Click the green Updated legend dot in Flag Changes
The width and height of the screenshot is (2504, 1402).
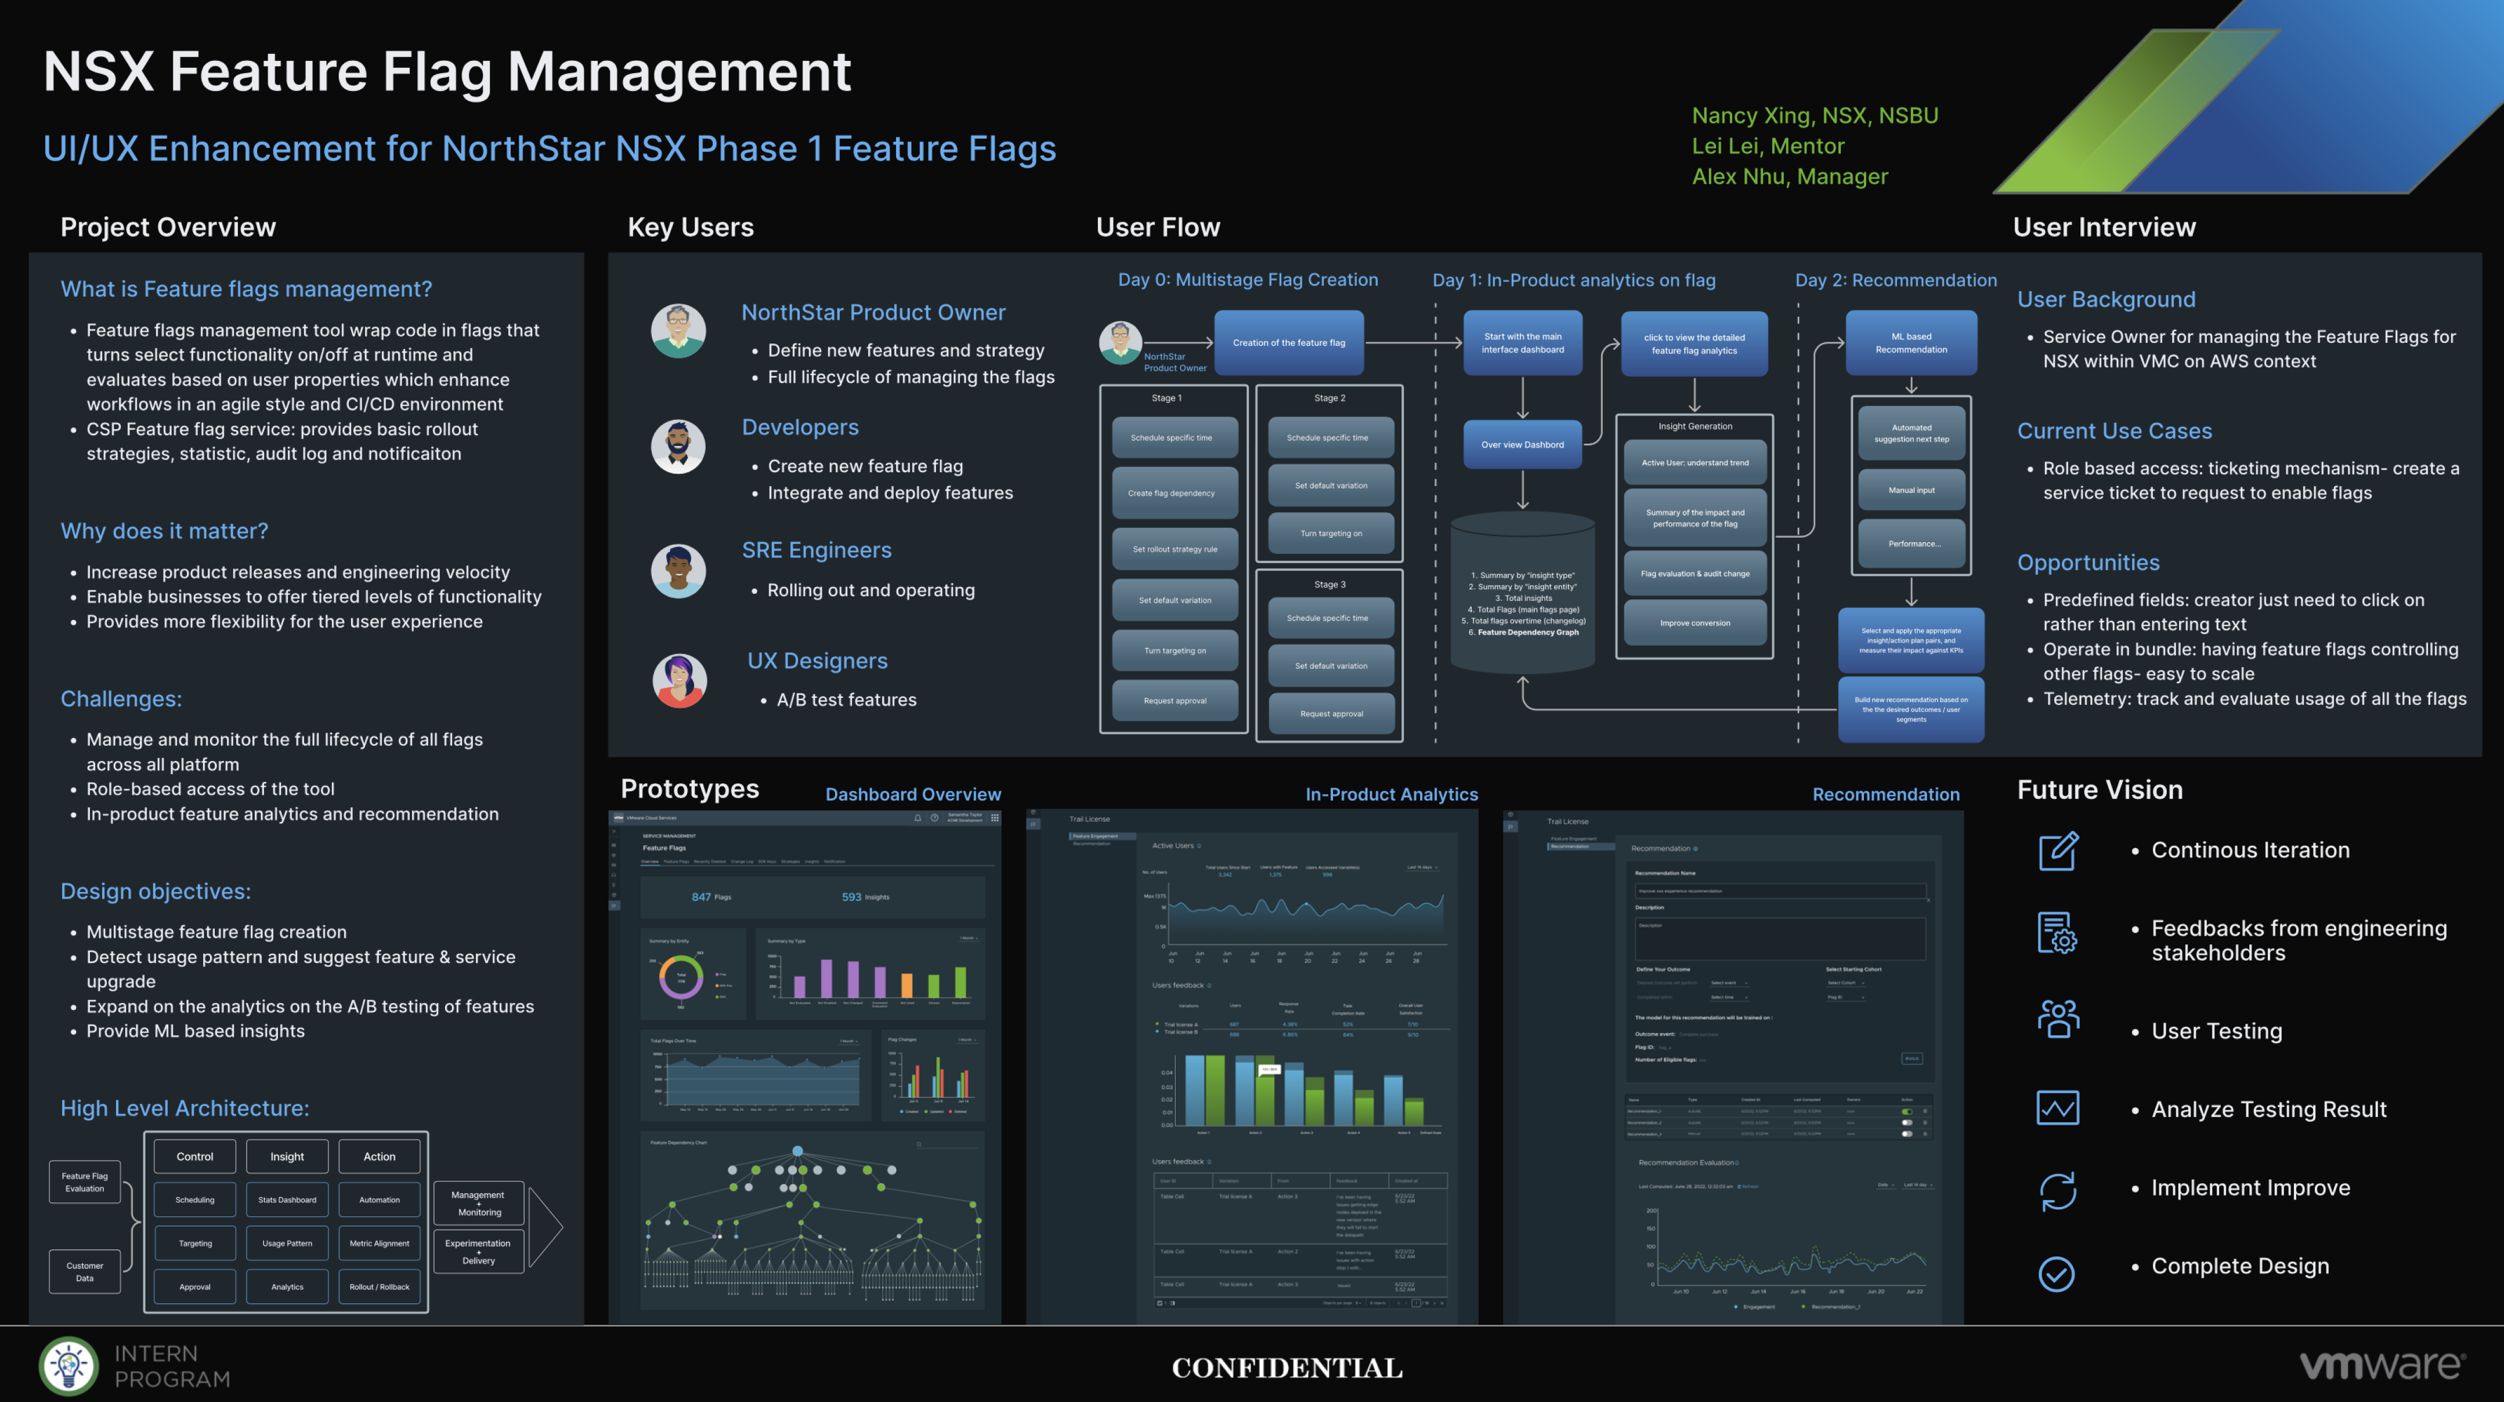point(926,1111)
